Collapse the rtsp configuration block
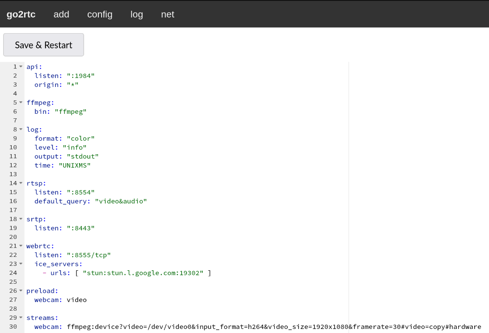Screen dimensions: 489x333 [x=20, y=183]
